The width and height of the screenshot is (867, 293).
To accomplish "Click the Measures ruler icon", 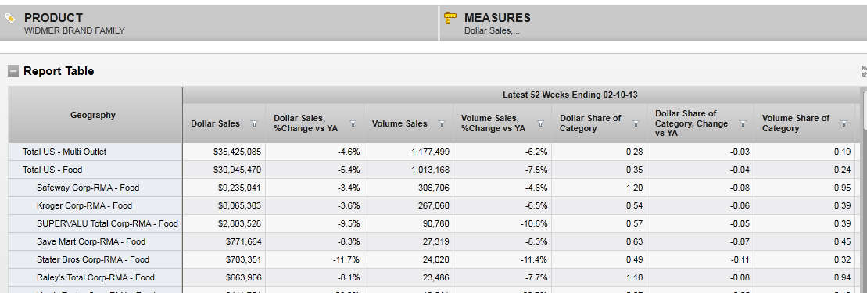I will coord(450,18).
